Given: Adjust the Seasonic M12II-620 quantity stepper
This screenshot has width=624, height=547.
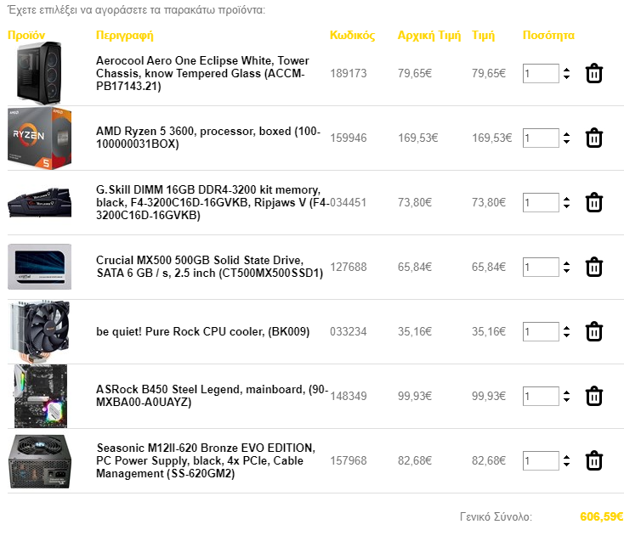Looking at the screenshot, I should (x=566, y=460).
